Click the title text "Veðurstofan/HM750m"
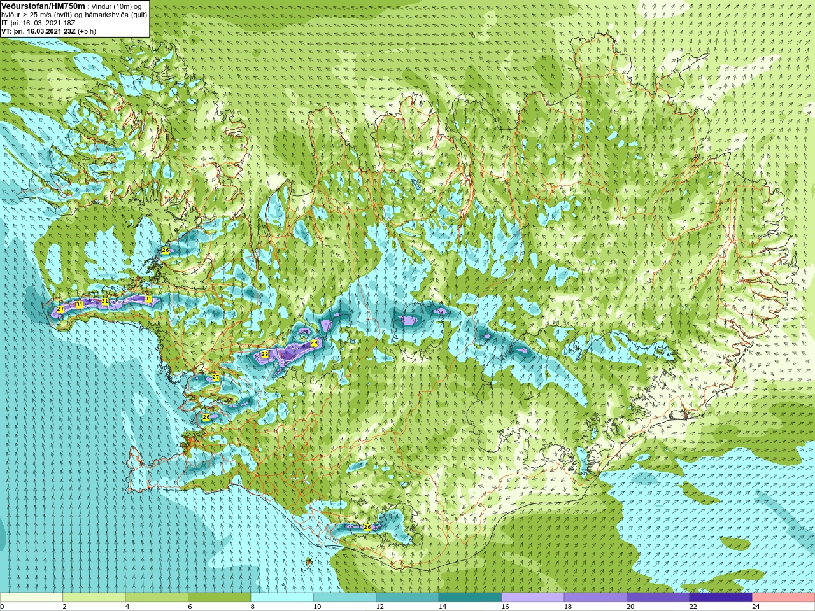Viewport: 815px width, 611px height. tap(43, 6)
